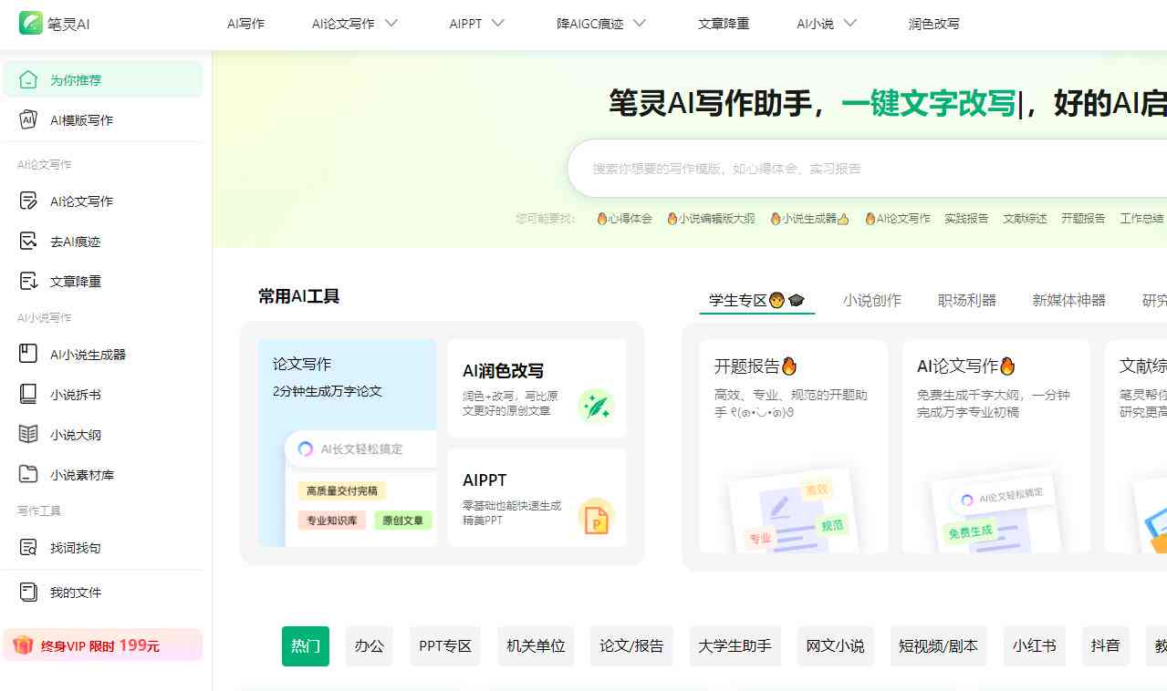Screen dimensions: 1167x691
Task: Select the 短视频/剧本 category button
Action: coord(938,646)
